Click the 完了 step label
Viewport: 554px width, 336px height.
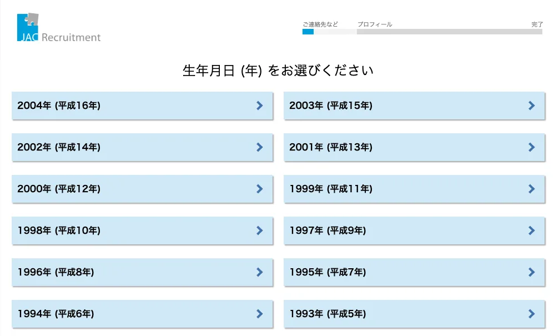pyautogui.click(x=537, y=24)
